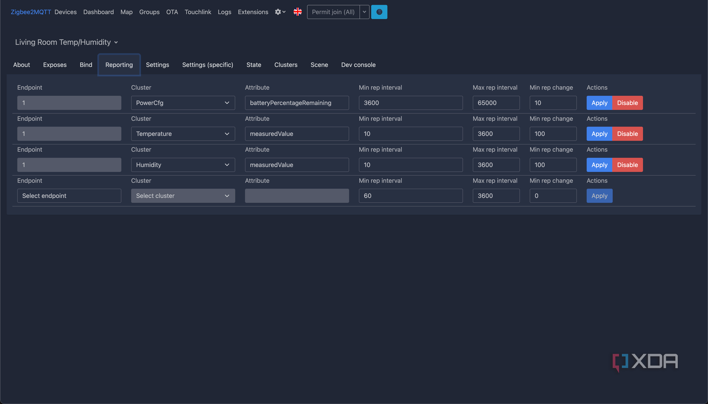Click new row max rep interval field
The height and width of the screenshot is (404, 708).
[496, 196]
